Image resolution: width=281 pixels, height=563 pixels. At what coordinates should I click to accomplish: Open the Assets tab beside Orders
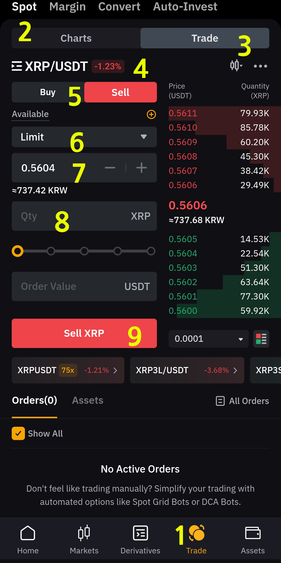tap(88, 400)
